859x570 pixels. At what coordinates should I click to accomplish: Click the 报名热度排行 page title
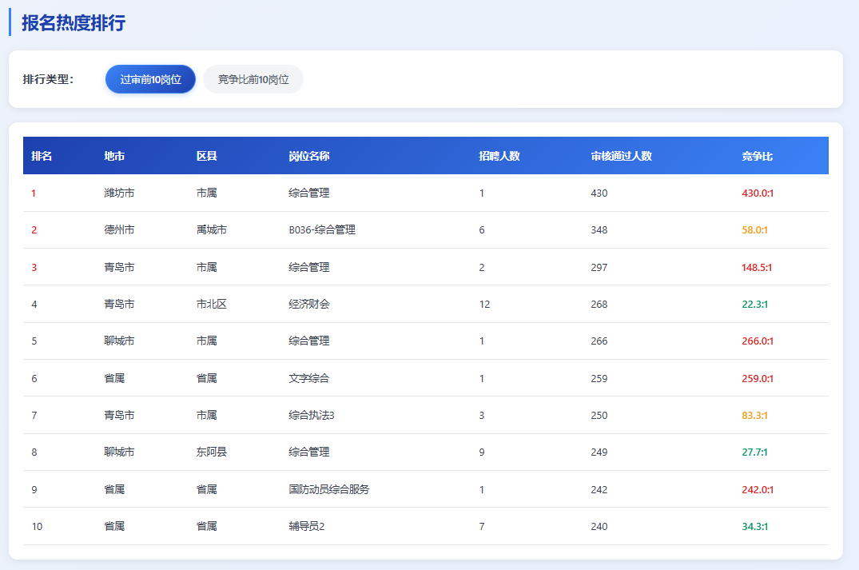click(x=74, y=23)
